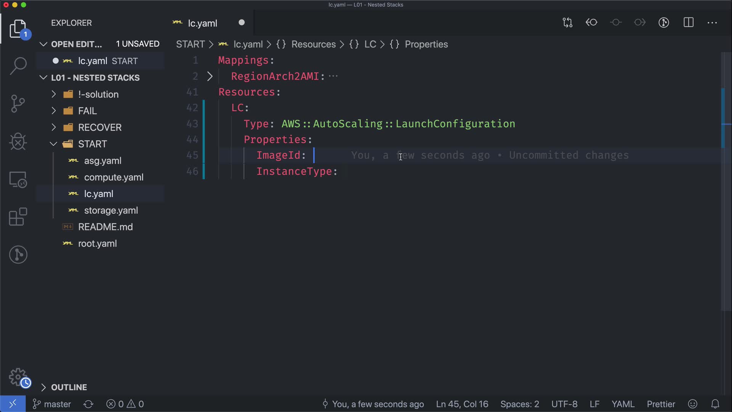Open storage.yaml in the explorer
Image resolution: width=732 pixels, height=412 pixels.
(x=111, y=210)
